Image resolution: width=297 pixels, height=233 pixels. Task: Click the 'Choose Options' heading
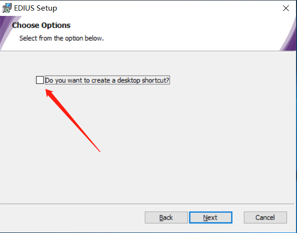point(41,25)
